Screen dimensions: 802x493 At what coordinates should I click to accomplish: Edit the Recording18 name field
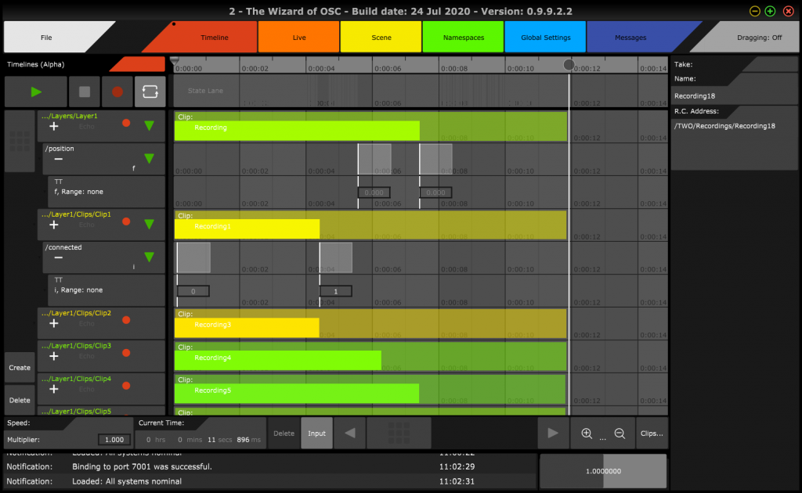point(733,96)
